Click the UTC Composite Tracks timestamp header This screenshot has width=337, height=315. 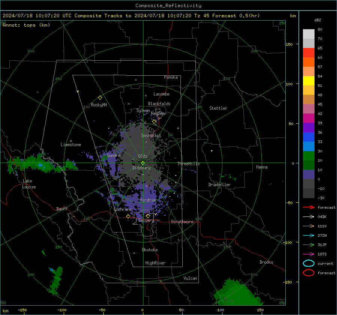coord(131,16)
